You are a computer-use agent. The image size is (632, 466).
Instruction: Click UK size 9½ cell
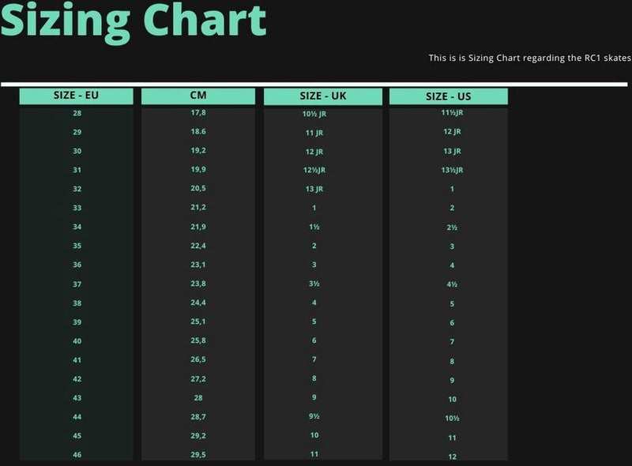tap(314, 416)
